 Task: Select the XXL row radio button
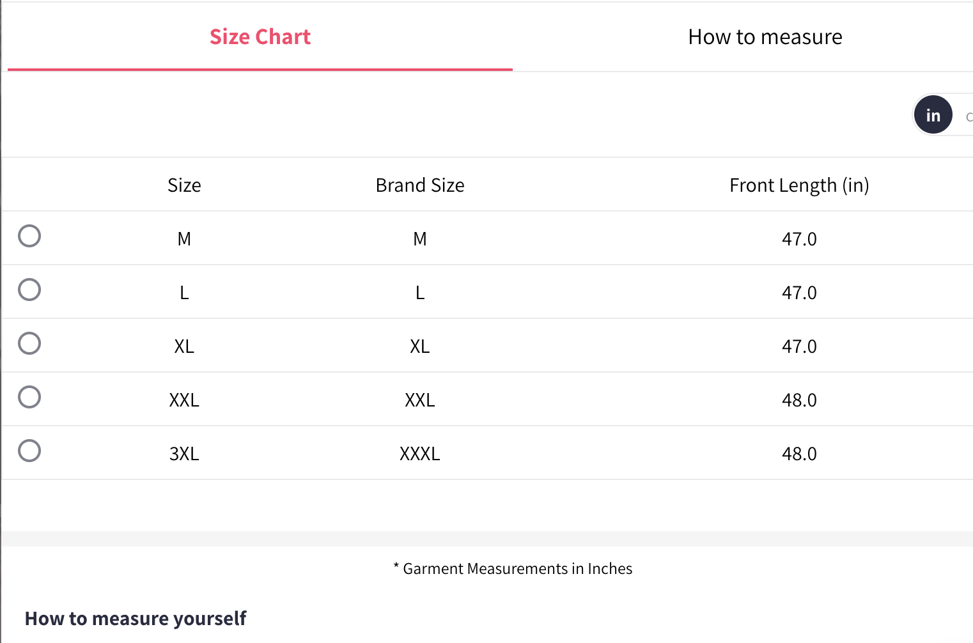29,397
